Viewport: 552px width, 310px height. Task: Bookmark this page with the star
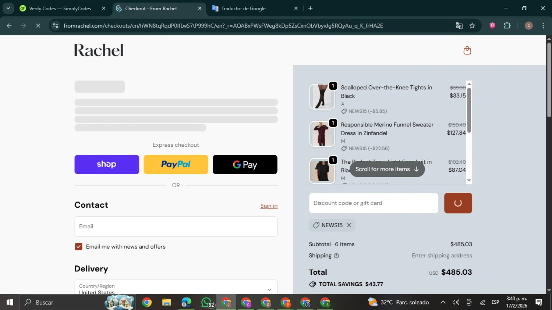(x=472, y=26)
